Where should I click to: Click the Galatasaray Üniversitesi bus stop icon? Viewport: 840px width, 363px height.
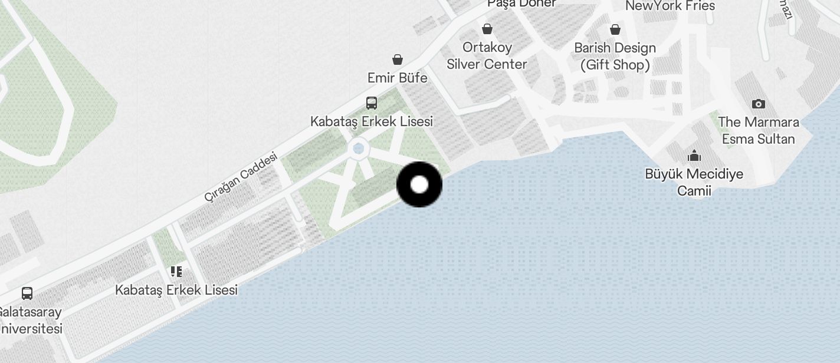[x=27, y=293]
